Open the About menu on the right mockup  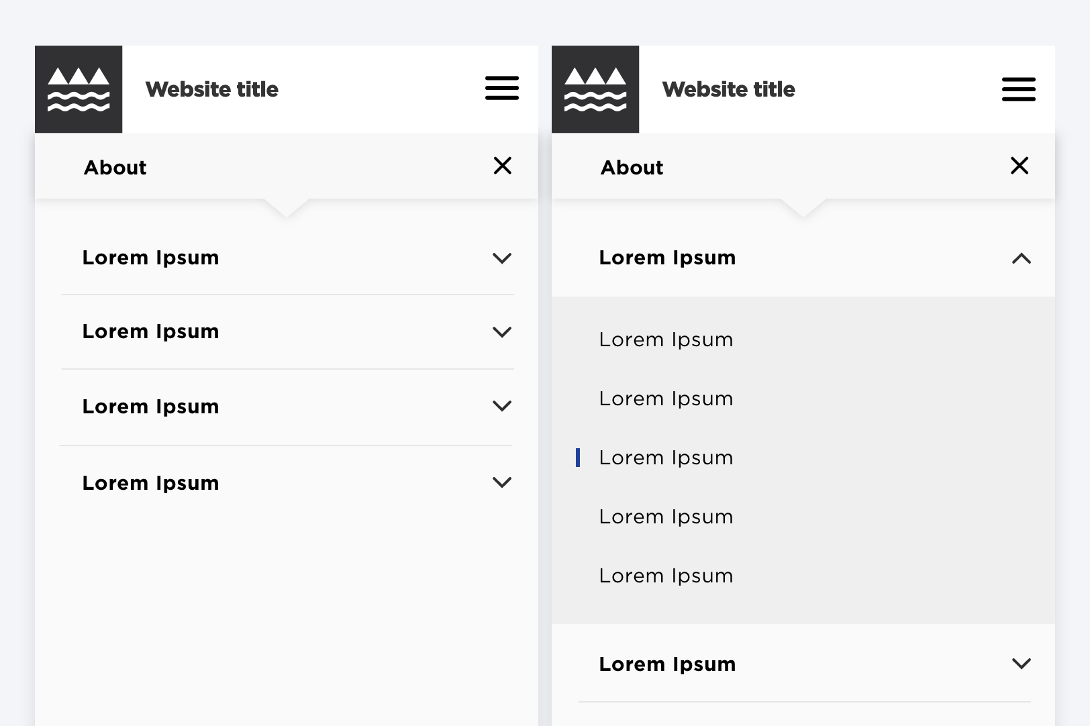(x=632, y=167)
